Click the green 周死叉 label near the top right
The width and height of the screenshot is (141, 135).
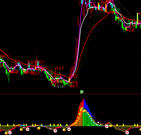116,10
